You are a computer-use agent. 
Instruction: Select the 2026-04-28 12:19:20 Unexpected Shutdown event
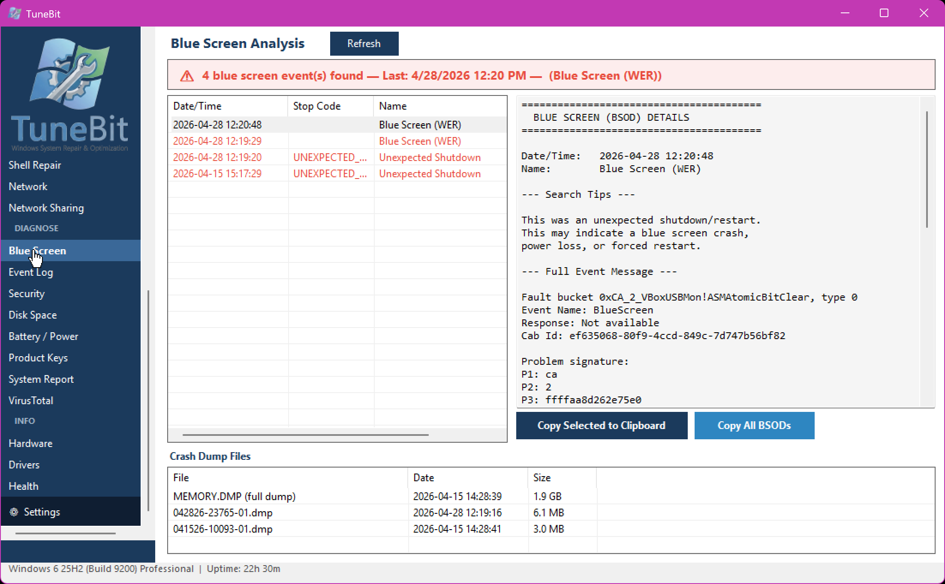[337, 157]
